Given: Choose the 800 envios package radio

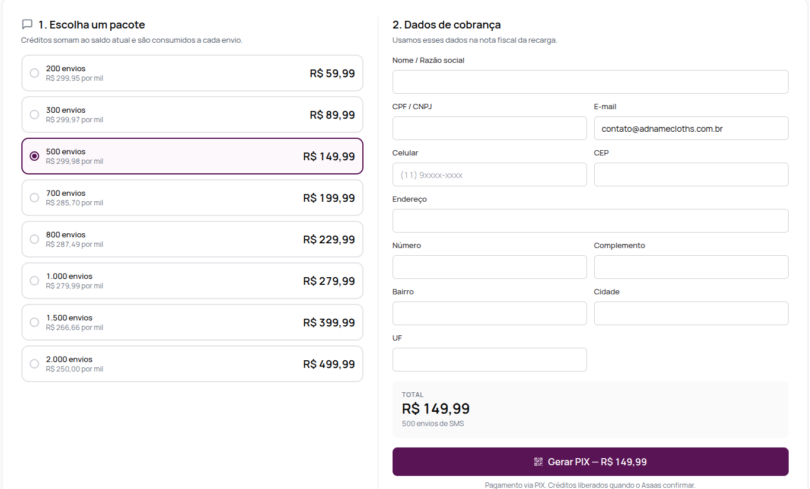Looking at the screenshot, I should coord(34,239).
